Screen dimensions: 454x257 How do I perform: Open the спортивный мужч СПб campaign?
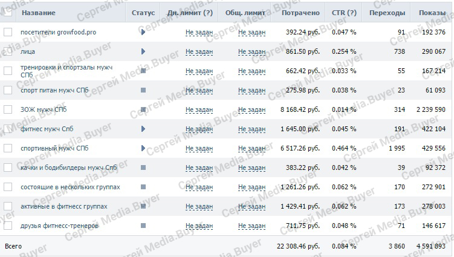click(54, 148)
